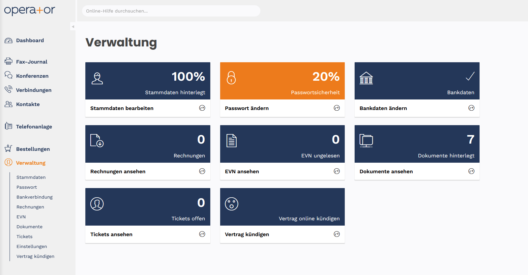Open the Verwaltung menu in sidebar
Screen dimensions: 528x275
(31, 163)
